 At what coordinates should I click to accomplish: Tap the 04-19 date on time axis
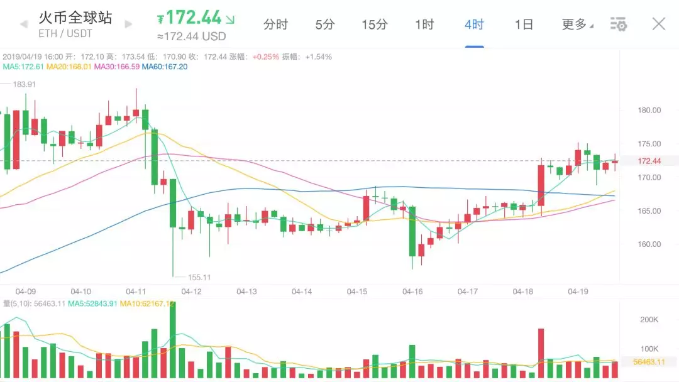pos(578,292)
